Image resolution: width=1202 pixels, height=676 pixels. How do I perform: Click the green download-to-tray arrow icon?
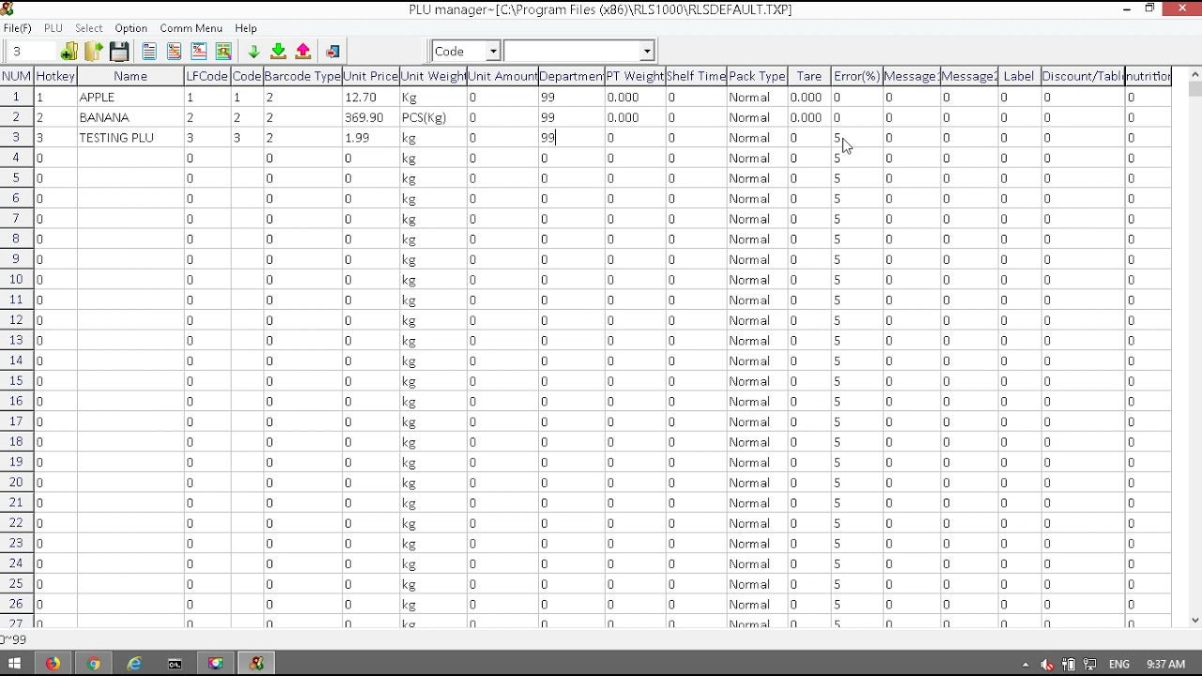(278, 52)
